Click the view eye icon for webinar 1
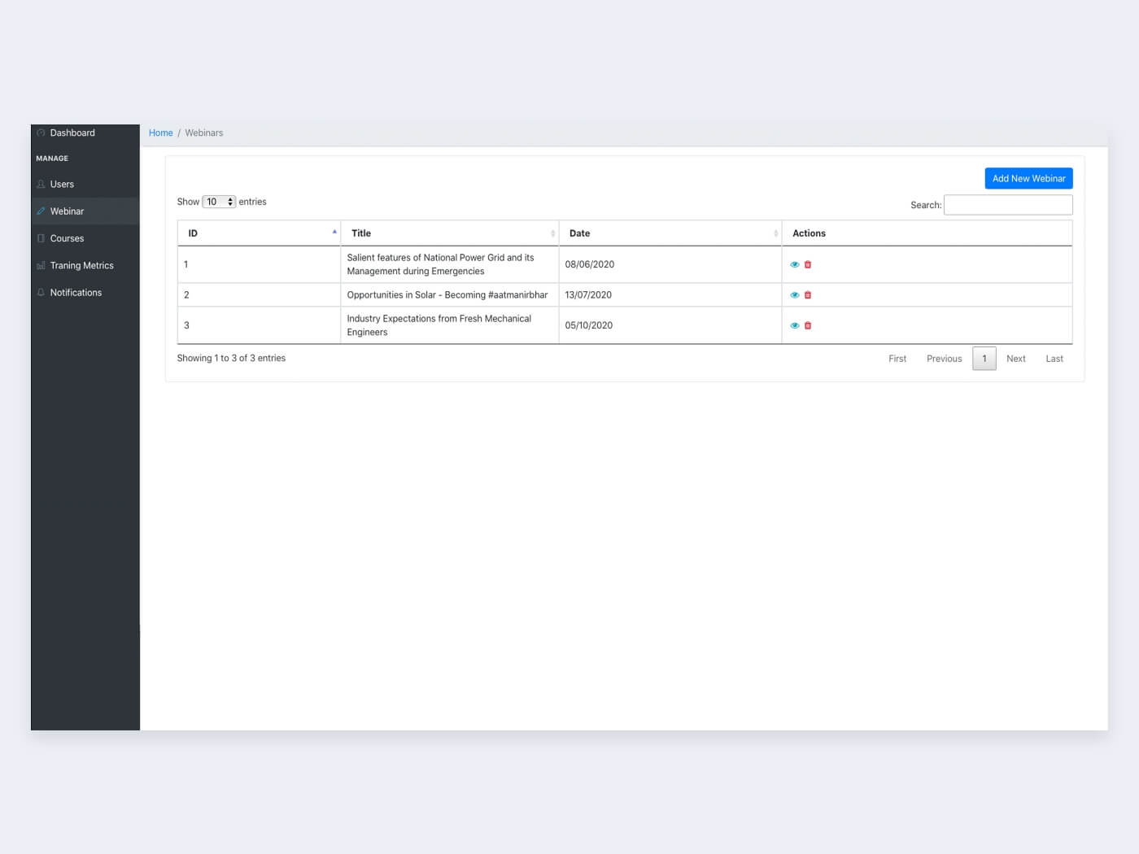Screen dimensions: 1139x854 point(795,264)
